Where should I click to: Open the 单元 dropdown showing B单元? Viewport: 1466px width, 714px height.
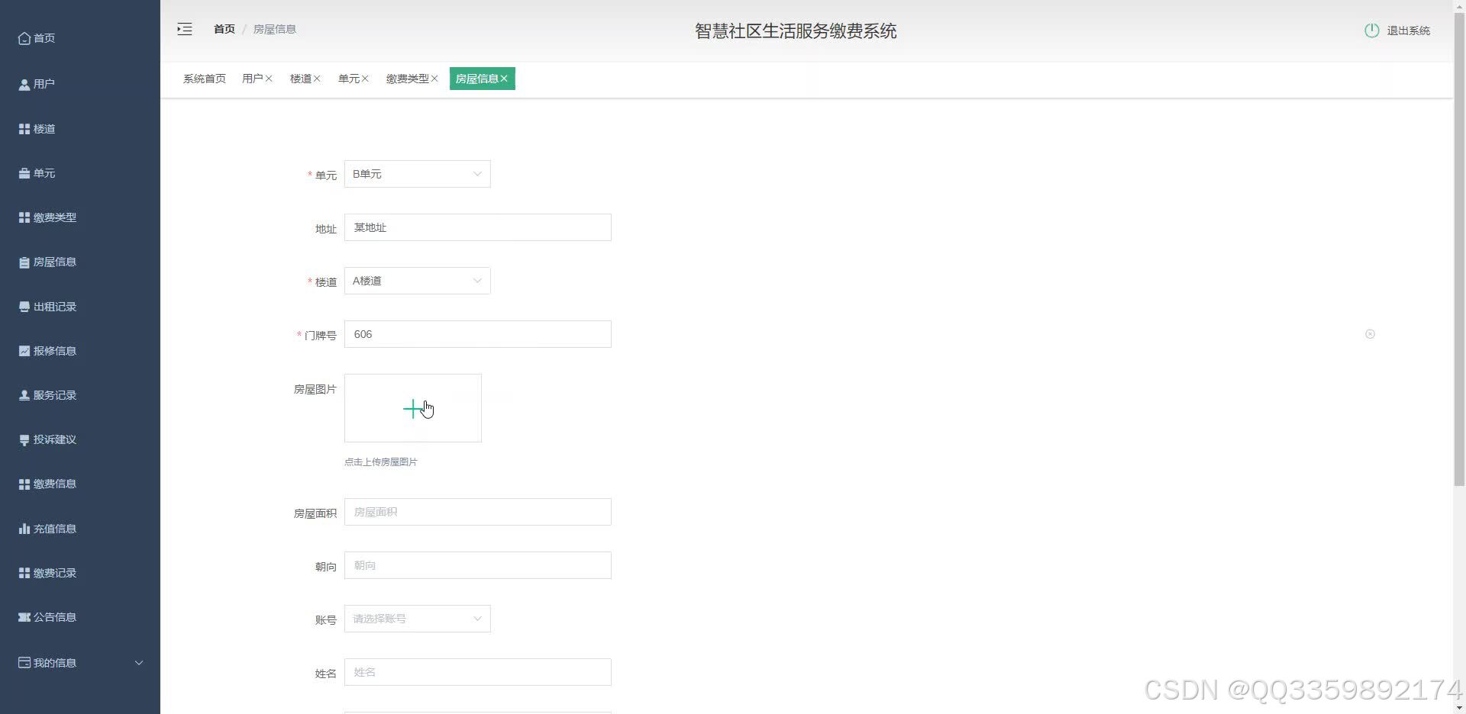coord(417,174)
